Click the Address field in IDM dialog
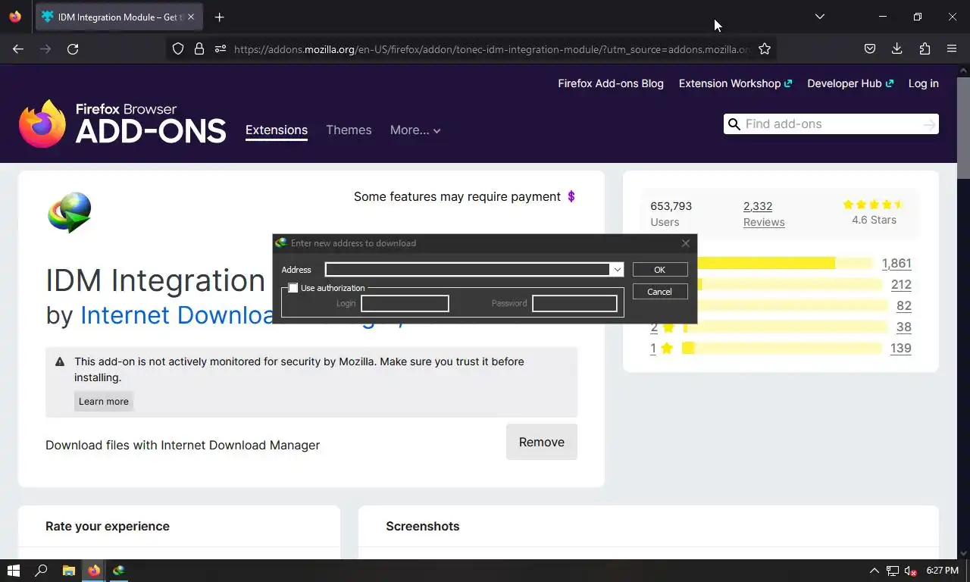970x582 pixels. point(468,270)
